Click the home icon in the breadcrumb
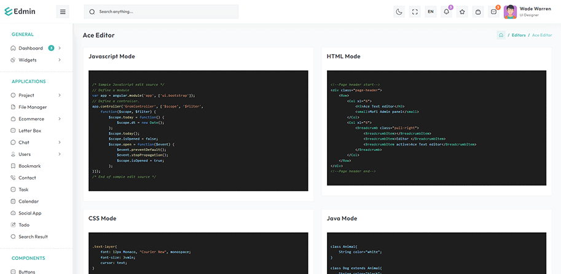Screen dimensions: 561x274 [x=501, y=35]
